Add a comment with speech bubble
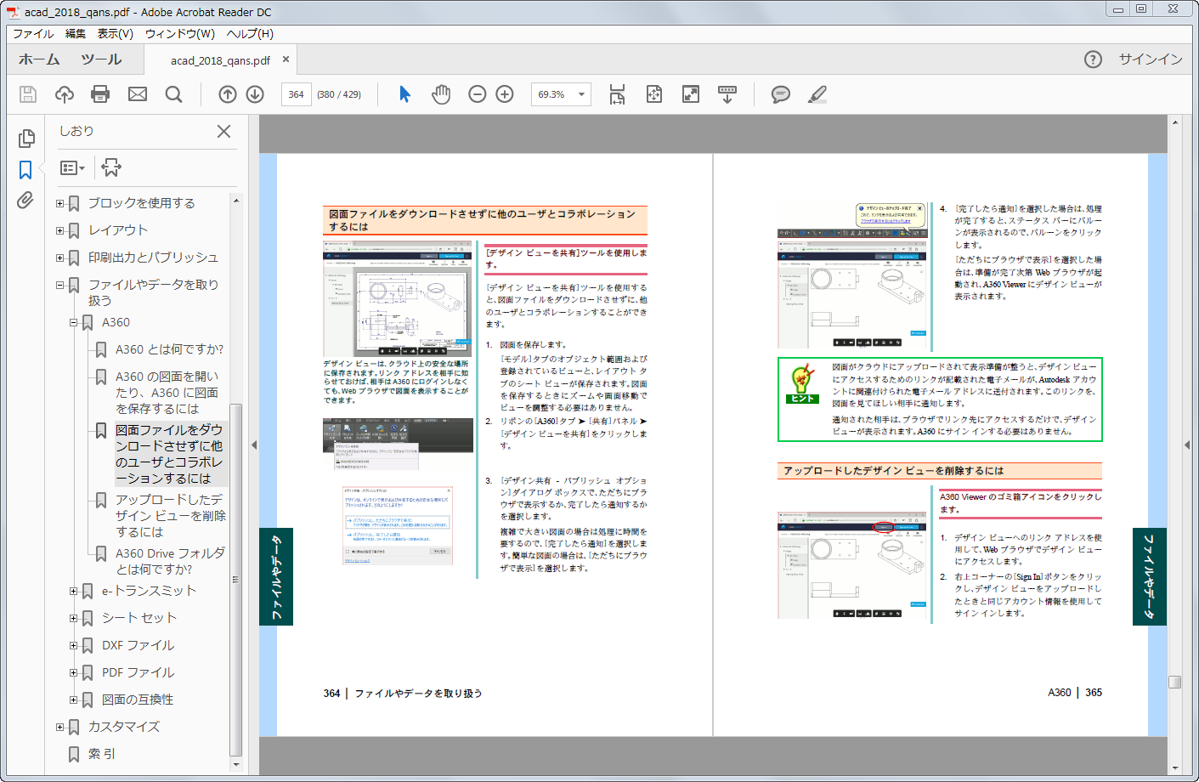The width and height of the screenshot is (1199, 782). [x=781, y=94]
